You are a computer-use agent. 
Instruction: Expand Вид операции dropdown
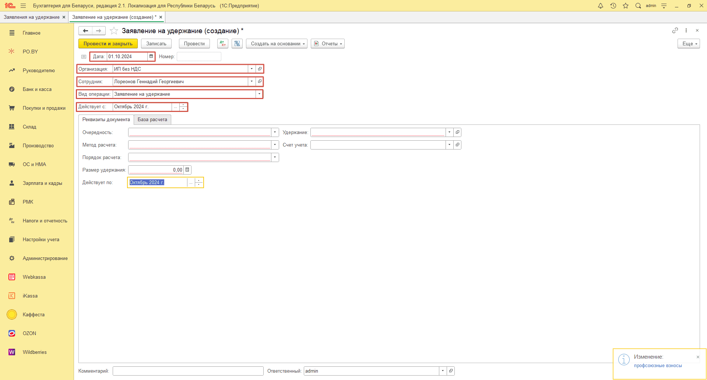pos(259,94)
